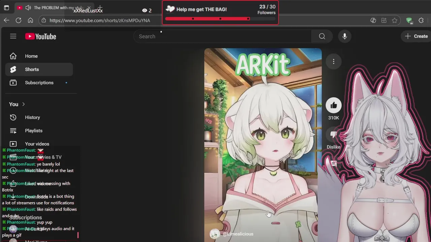This screenshot has height=242, width=431.
Task: Open Subscriptions in the sidebar
Action: pyautogui.click(x=39, y=83)
